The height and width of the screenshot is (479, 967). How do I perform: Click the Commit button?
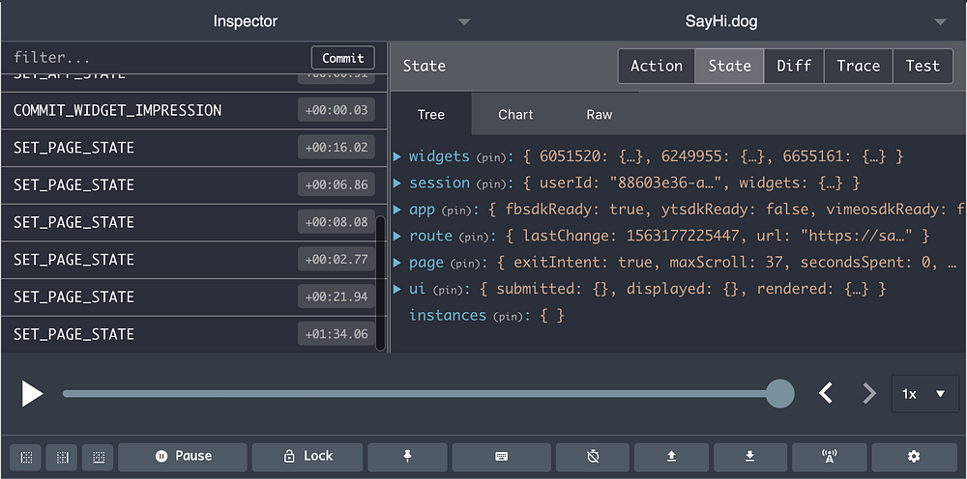click(x=343, y=58)
